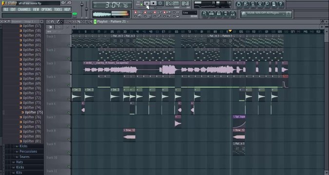Pause playback with the pause button

(x=147, y=3)
